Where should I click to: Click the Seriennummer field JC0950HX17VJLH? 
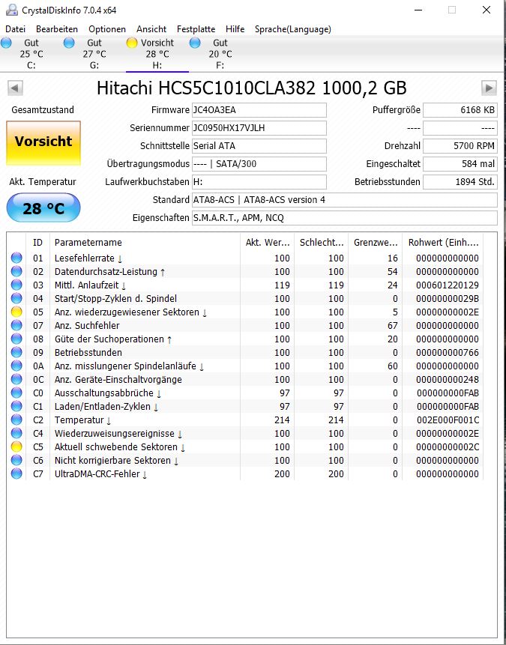click(259, 128)
